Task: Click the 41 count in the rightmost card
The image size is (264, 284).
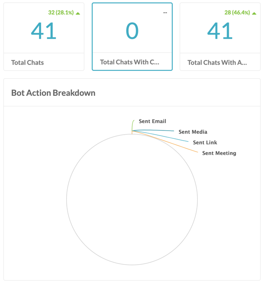Action: 220,31
